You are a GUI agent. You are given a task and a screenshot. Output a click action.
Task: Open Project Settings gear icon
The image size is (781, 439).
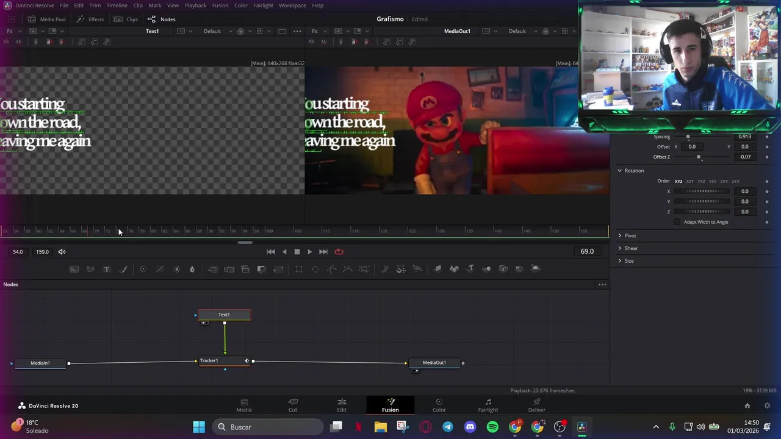tap(767, 405)
